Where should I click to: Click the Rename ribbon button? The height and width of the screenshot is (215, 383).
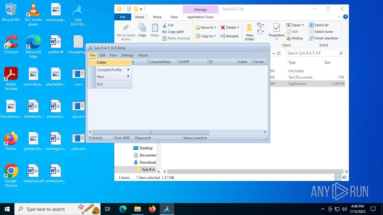coord(230,36)
